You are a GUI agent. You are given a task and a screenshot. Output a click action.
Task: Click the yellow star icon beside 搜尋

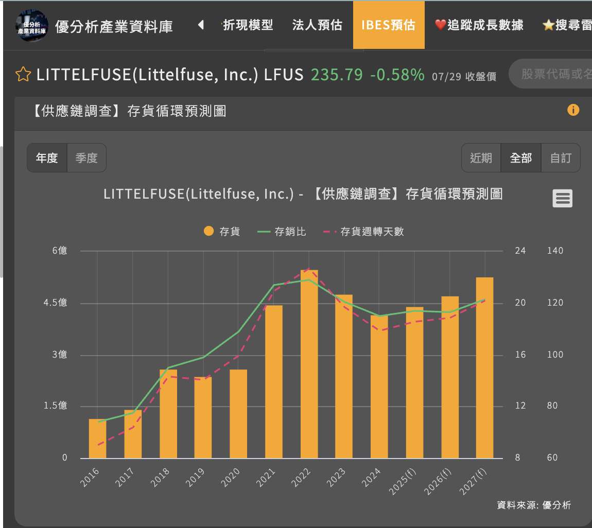[x=548, y=25]
